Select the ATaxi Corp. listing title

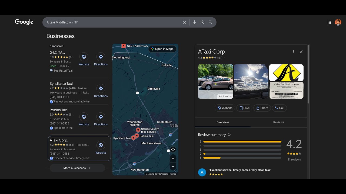(x=59, y=140)
